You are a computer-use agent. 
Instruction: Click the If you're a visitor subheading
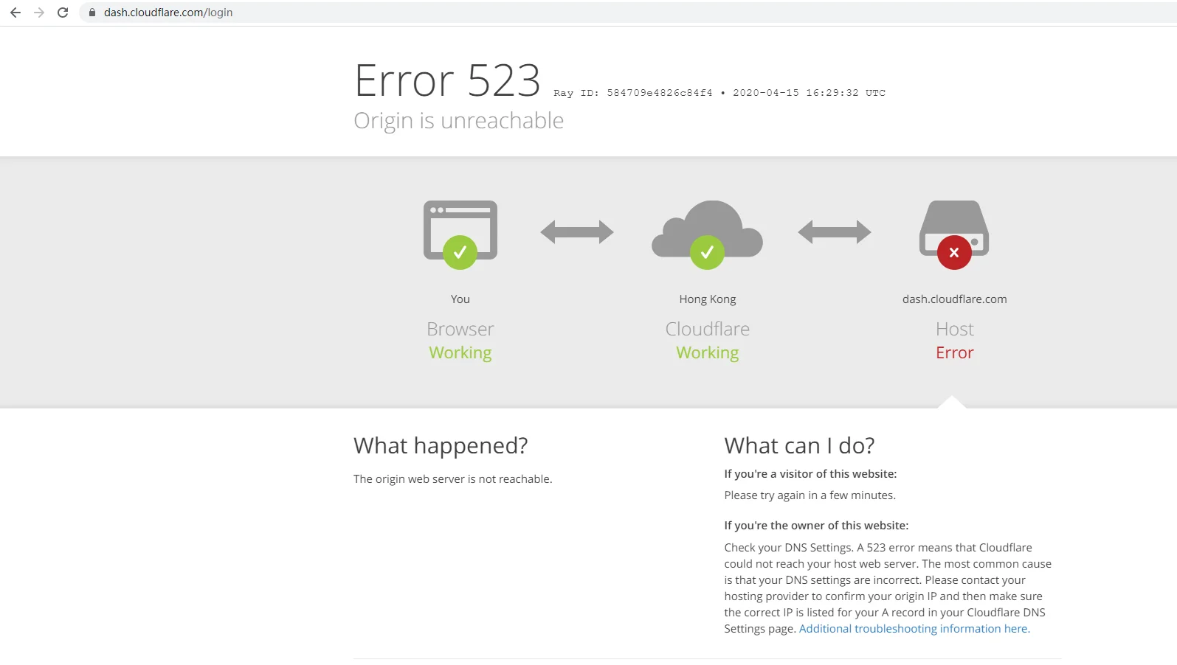point(810,474)
